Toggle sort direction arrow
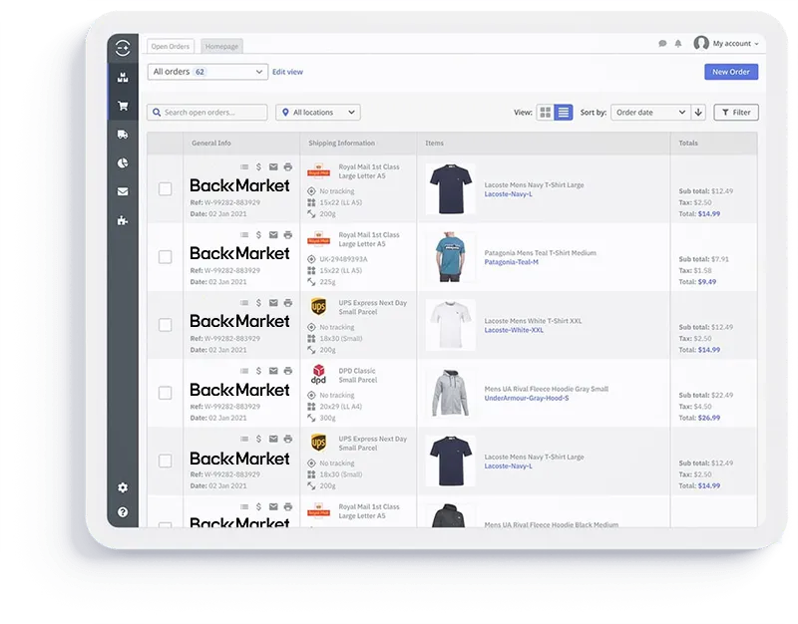Screen dimensions: 798x624 tap(699, 113)
